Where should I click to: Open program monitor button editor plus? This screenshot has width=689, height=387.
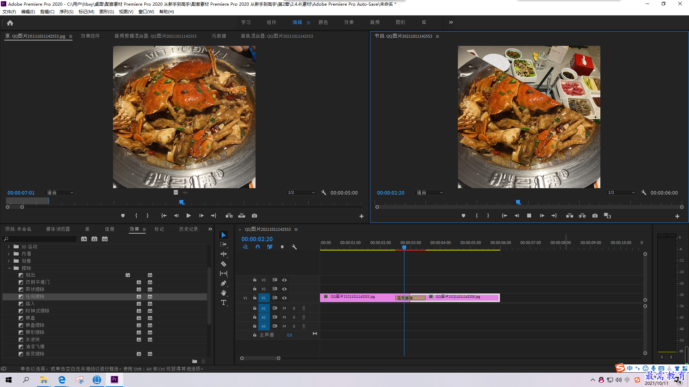pos(677,216)
